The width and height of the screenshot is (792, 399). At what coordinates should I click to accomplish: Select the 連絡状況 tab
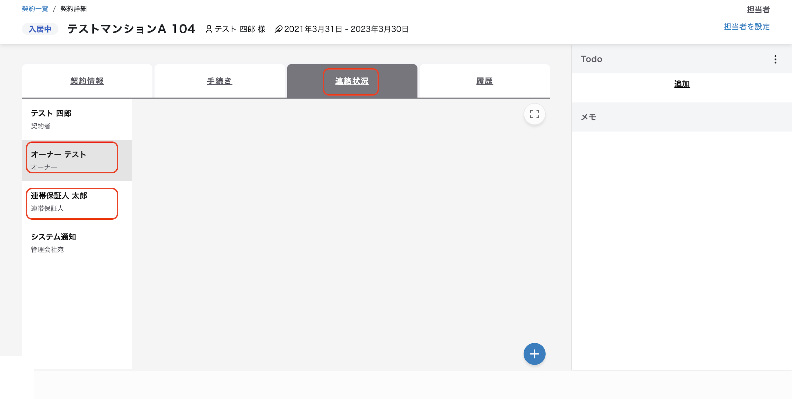click(352, 81)
